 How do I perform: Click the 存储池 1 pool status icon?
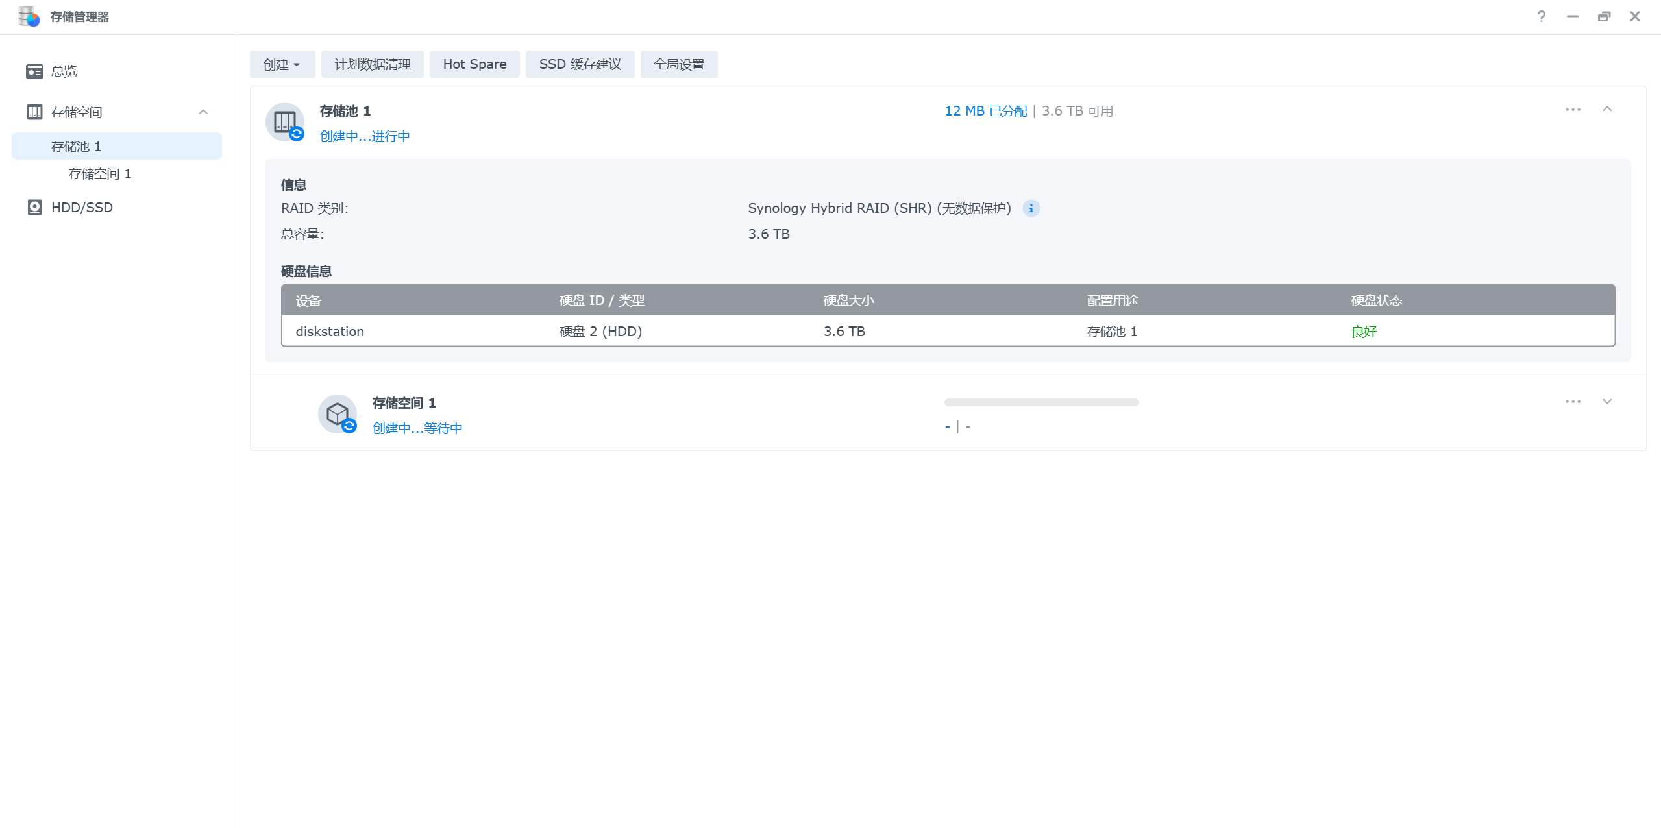coord(285,122)
